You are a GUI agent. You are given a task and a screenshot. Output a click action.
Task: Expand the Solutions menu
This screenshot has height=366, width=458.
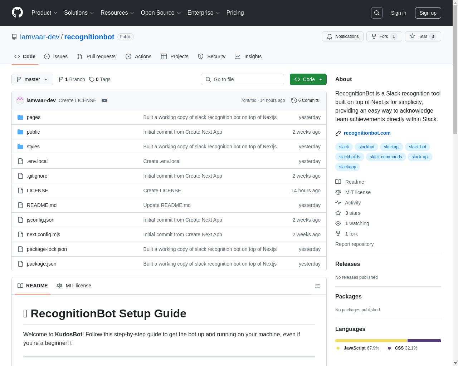pos(79,13)
